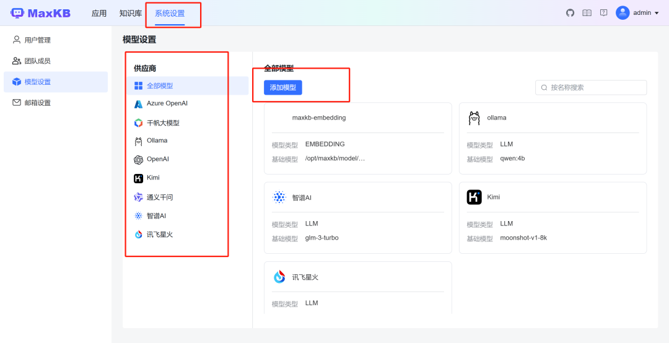Click the admin avatar icon
669x343 pixels.
[623, 13]
